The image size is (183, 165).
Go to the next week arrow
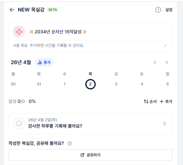[x=167, y=63]
